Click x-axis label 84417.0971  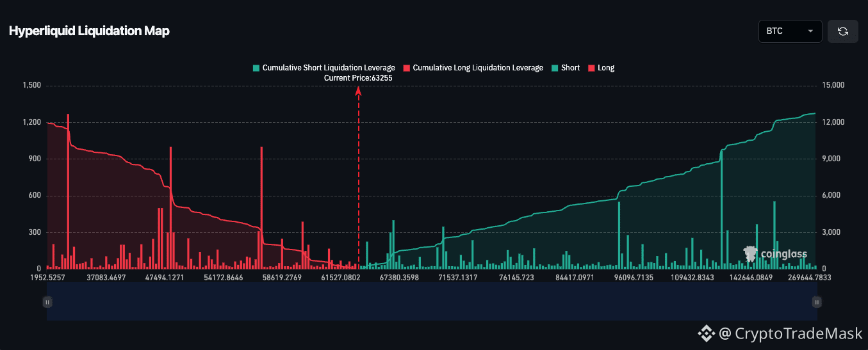tap(575, 278)
